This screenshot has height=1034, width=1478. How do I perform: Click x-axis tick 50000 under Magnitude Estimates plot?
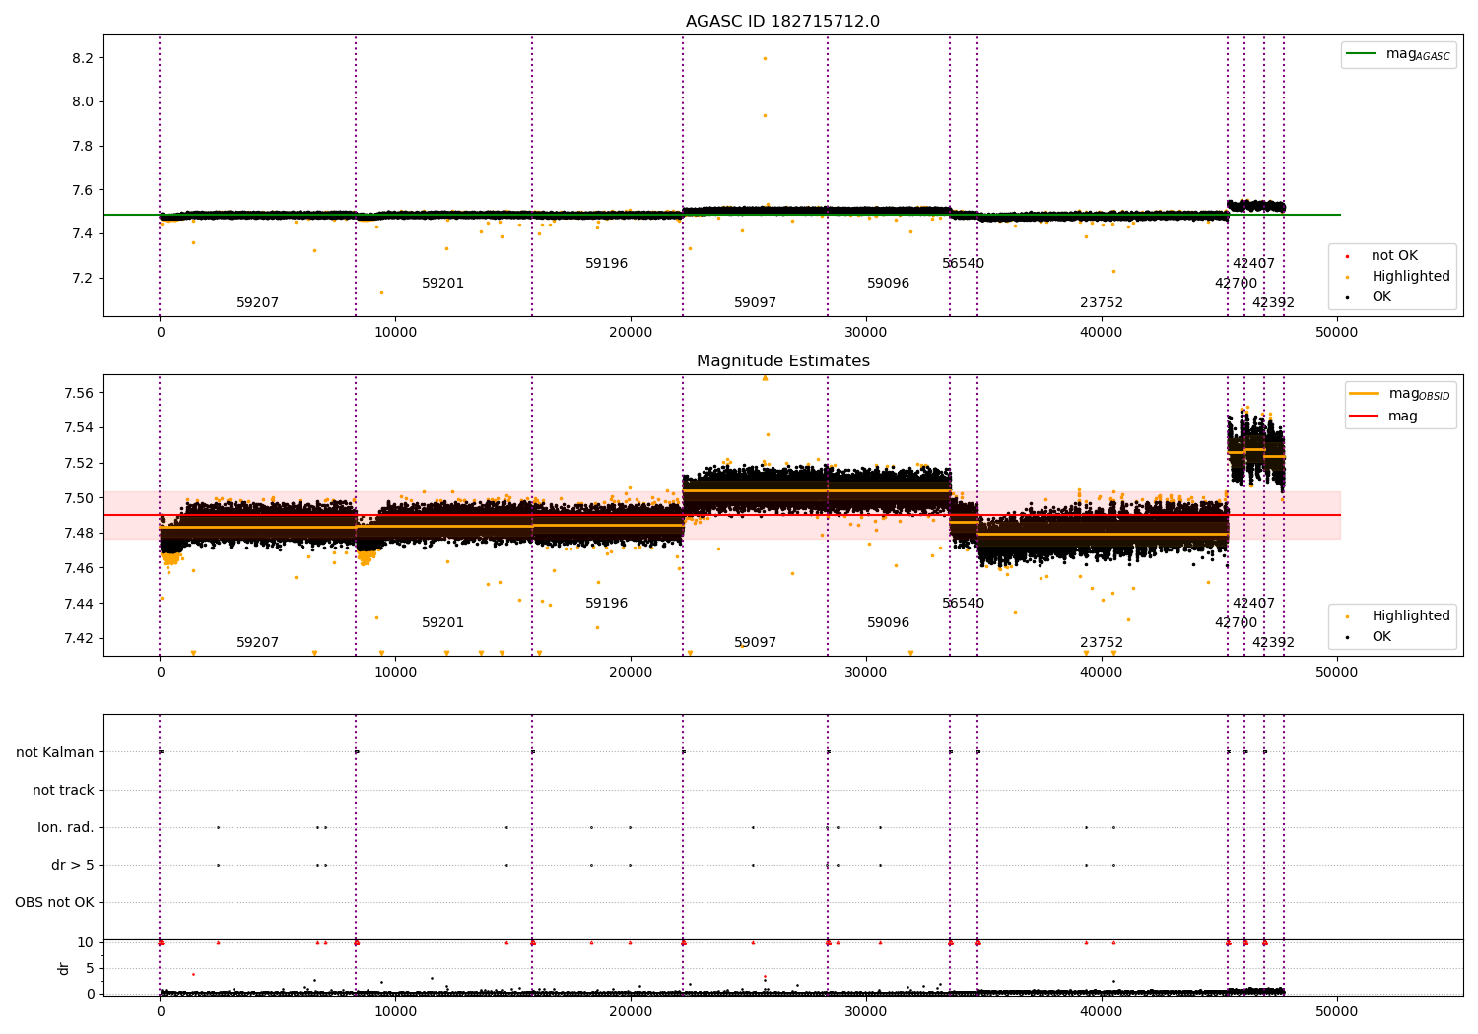pyautogui.click(x=1336, y=673)
